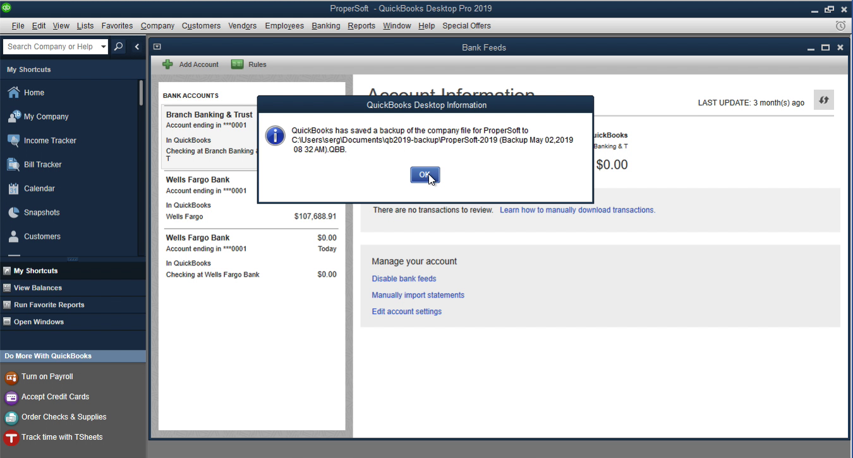
Task: Minimize the Bank Feeds window
Action: pos(811,47)
